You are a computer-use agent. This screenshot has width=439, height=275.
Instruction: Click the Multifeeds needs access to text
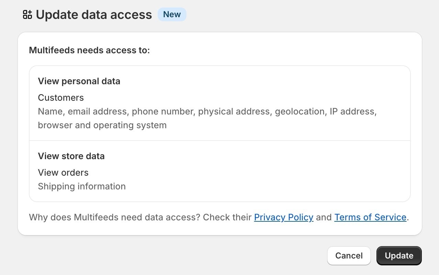(x=89, y=50)
